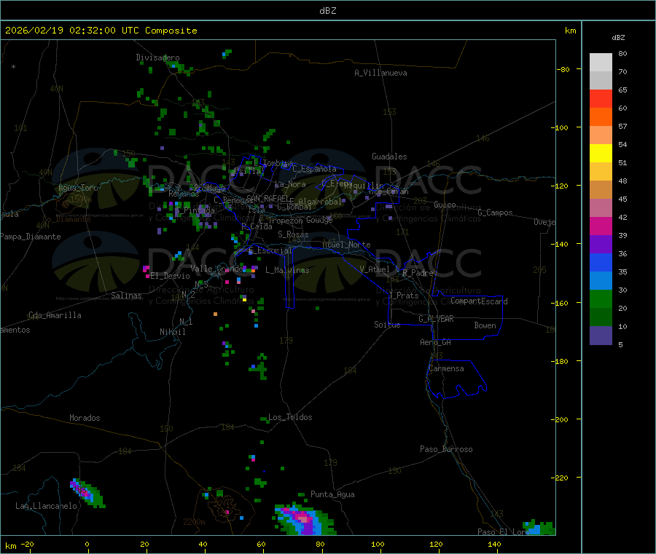Screen dimensions: 656x554
Task: Click the -220 km axis tick label
Action: (560, 478)
